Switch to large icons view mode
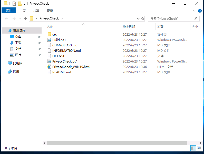The image size is (204, 154). click(199, 148)
